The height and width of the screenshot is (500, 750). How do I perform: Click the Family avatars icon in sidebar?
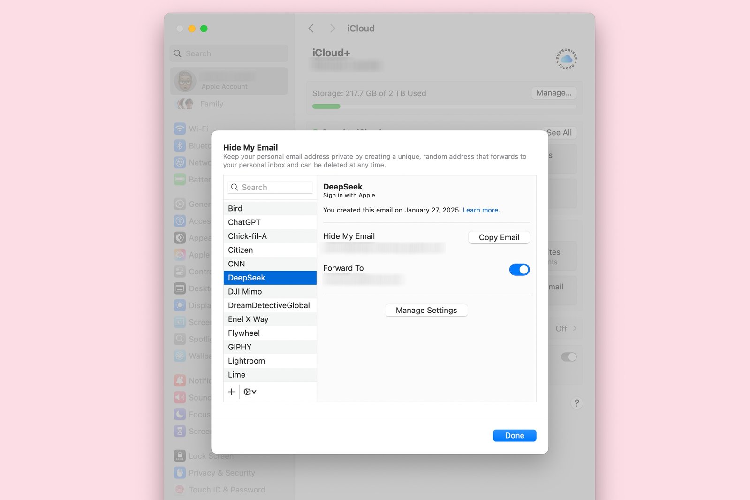click(185, 104)
